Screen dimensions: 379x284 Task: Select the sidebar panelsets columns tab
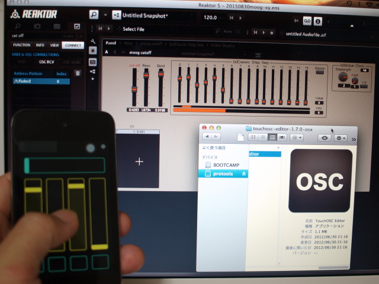click(x=57, y=26)
